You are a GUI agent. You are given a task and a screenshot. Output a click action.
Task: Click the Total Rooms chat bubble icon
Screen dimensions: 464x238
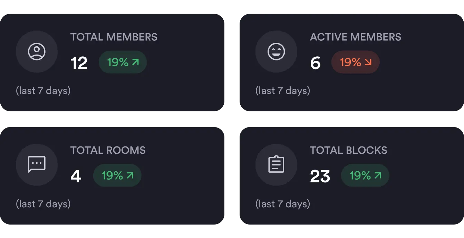(37, 165)
